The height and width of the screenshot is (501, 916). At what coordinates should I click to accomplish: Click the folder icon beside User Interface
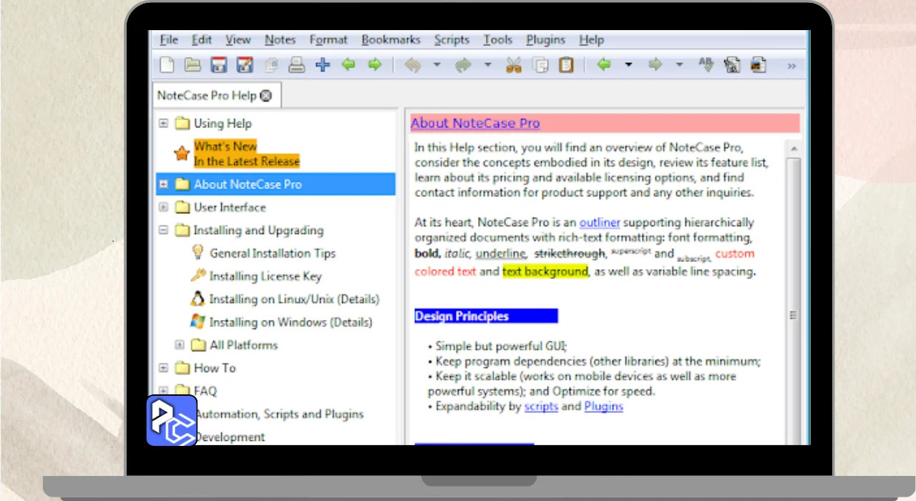tap(182, 208)
